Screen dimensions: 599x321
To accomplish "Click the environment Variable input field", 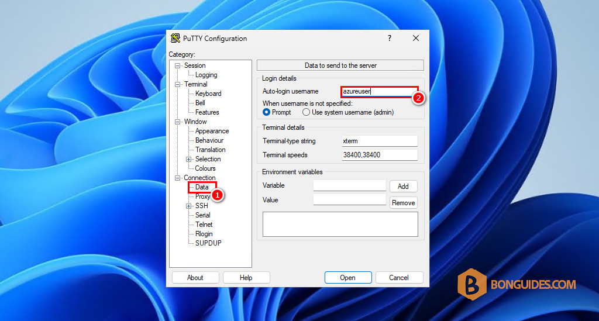I will coord(350,185).
